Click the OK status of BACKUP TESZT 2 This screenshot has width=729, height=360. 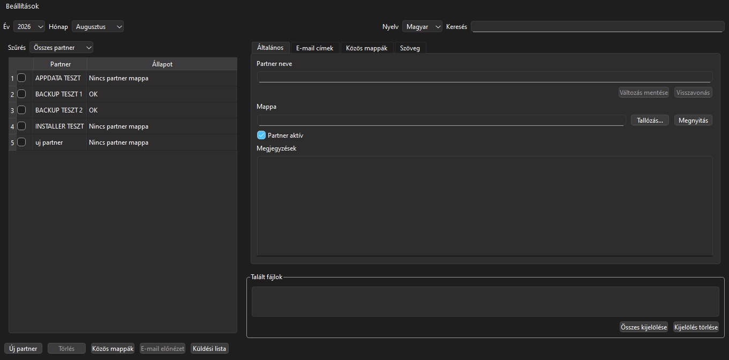coord(162,110)
